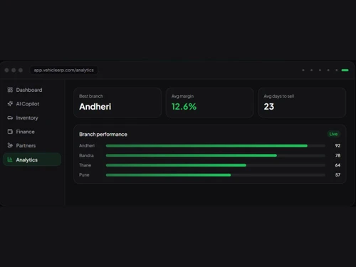Click the app.vehicleerp.com/analytics address bar

[63, 70]
